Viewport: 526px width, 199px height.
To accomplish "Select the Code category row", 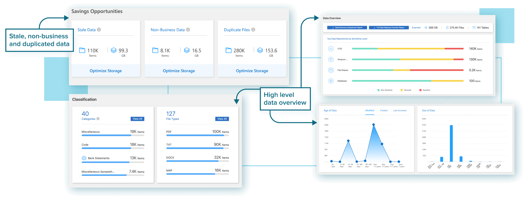I will click(x=113, y=146).
